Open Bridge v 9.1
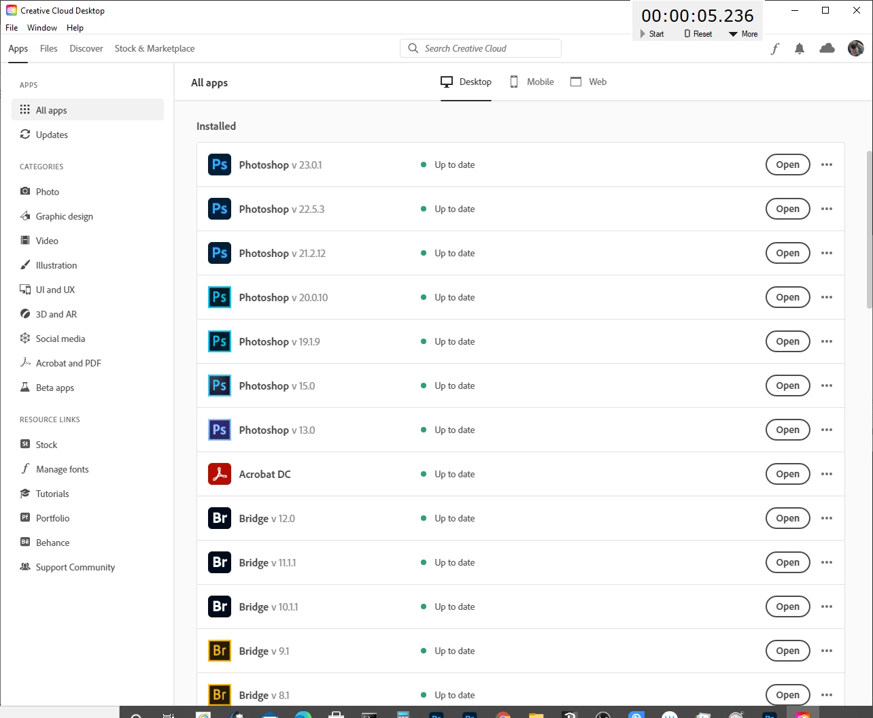 point(787,651)
